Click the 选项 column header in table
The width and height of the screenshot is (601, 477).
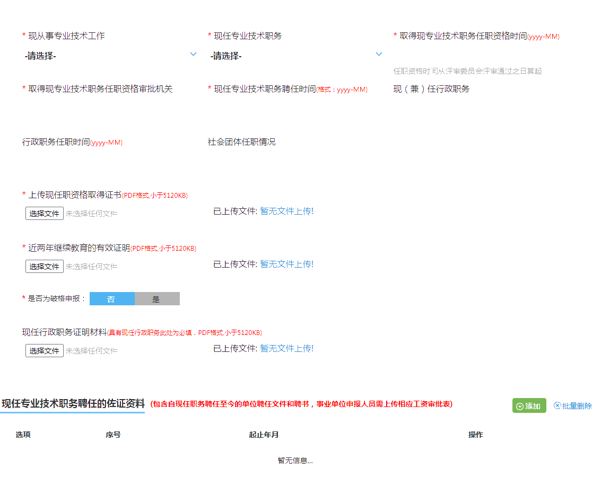click(x=22, y=434)
